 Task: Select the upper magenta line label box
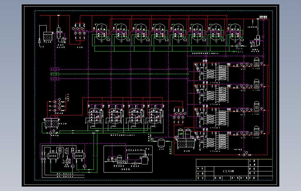[x=55, y=69]
